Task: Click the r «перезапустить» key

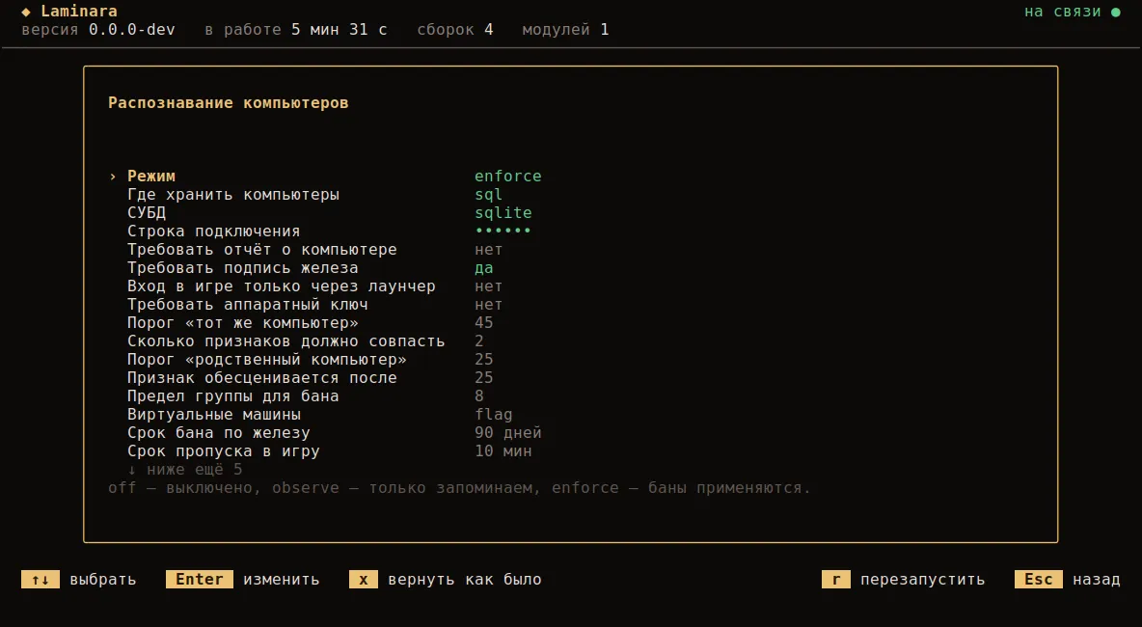Action: pyautogui.click(x=836, y=579)
